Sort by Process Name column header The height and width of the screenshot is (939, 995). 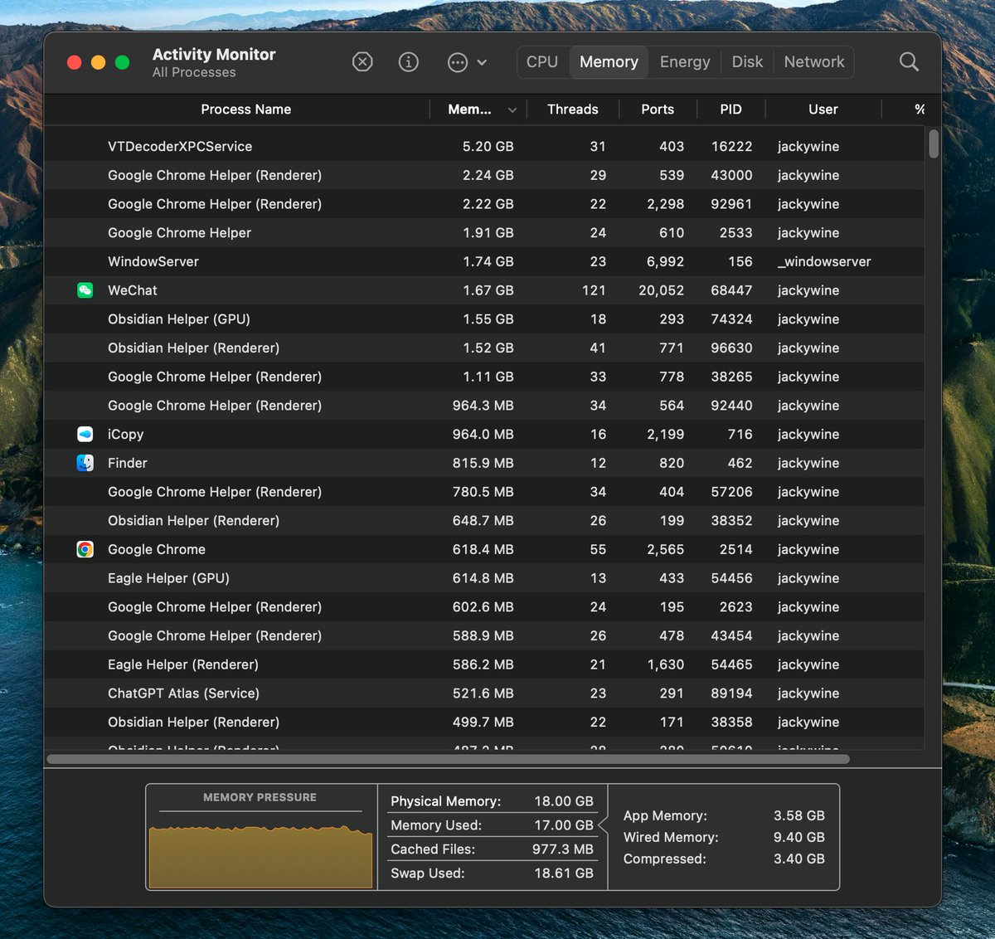(246, 109)
